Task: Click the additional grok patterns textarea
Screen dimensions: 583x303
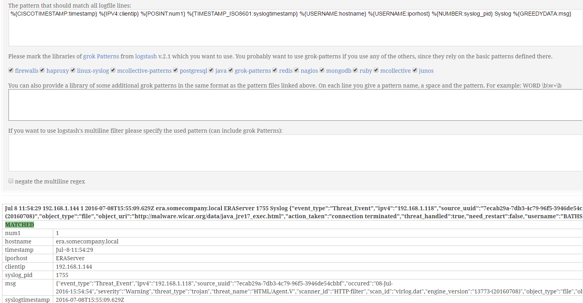Action: pos(280,105)
